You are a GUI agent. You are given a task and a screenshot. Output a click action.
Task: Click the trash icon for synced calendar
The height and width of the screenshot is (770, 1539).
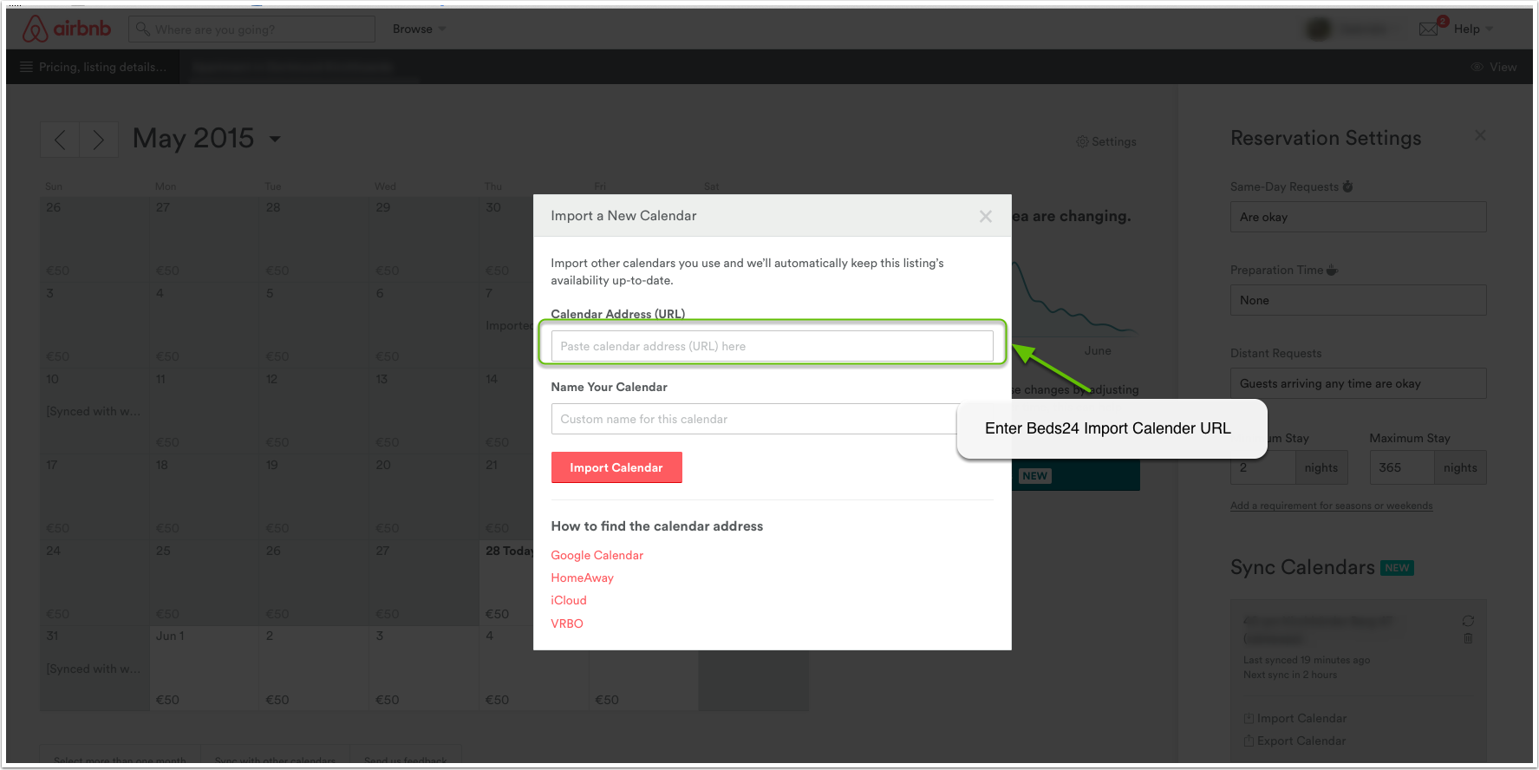(x=1468, y=638)
